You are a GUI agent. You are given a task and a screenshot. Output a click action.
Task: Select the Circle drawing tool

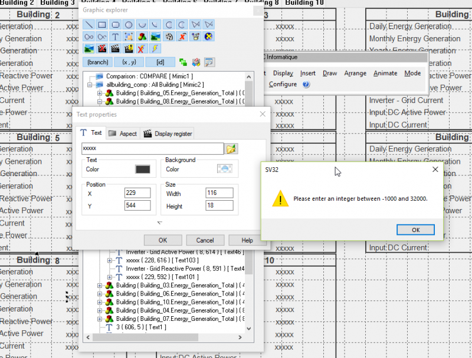[129, 25]
